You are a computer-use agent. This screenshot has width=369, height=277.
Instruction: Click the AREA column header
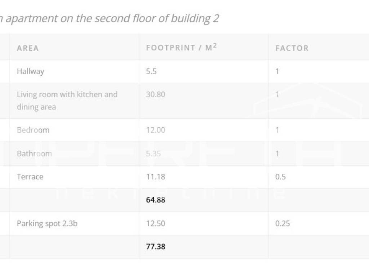pos(28,48)
